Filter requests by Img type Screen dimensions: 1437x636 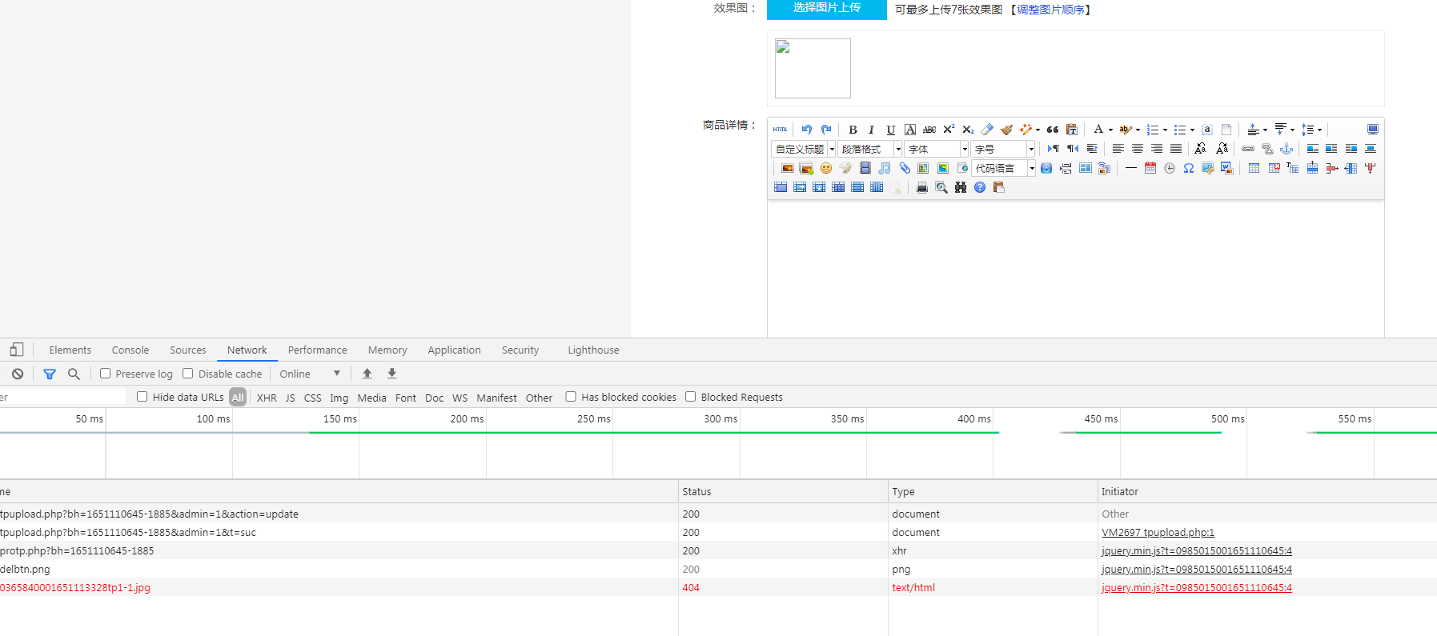point(339,398)
